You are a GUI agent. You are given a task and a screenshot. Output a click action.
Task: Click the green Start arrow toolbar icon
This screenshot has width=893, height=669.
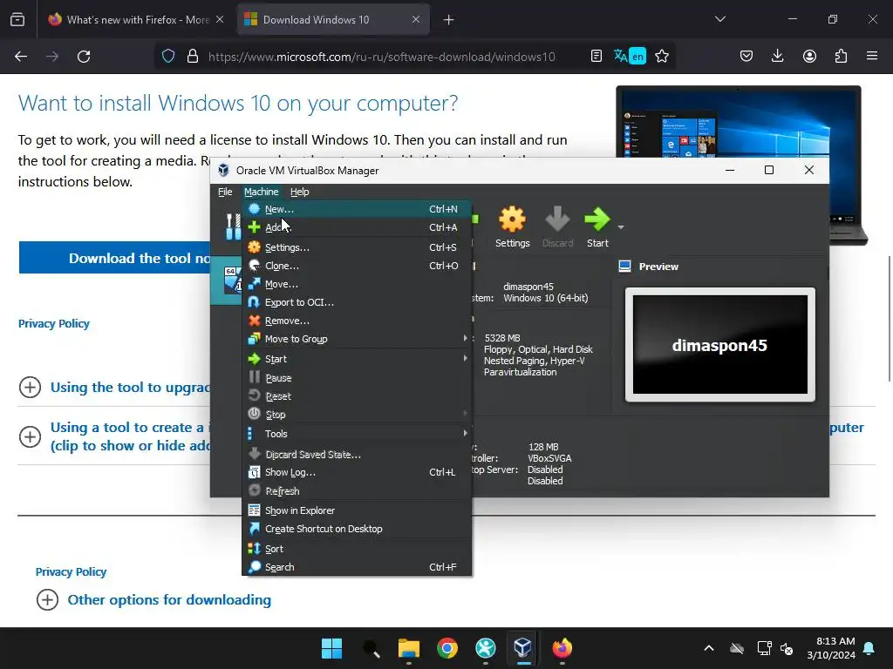pyautogui.click(x=596, y=219)
